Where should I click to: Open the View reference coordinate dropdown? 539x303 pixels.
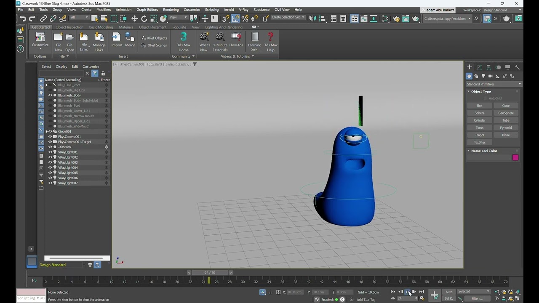[179, 17]
